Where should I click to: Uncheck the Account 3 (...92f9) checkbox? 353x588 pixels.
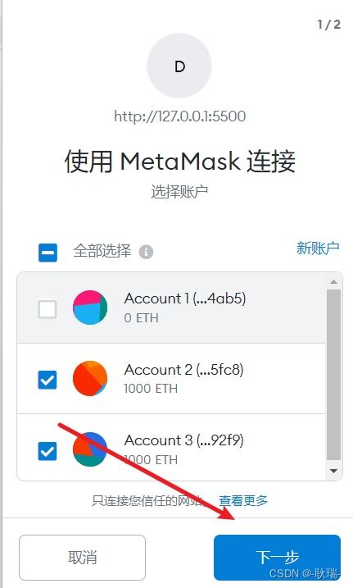click(x=48, y=451)
